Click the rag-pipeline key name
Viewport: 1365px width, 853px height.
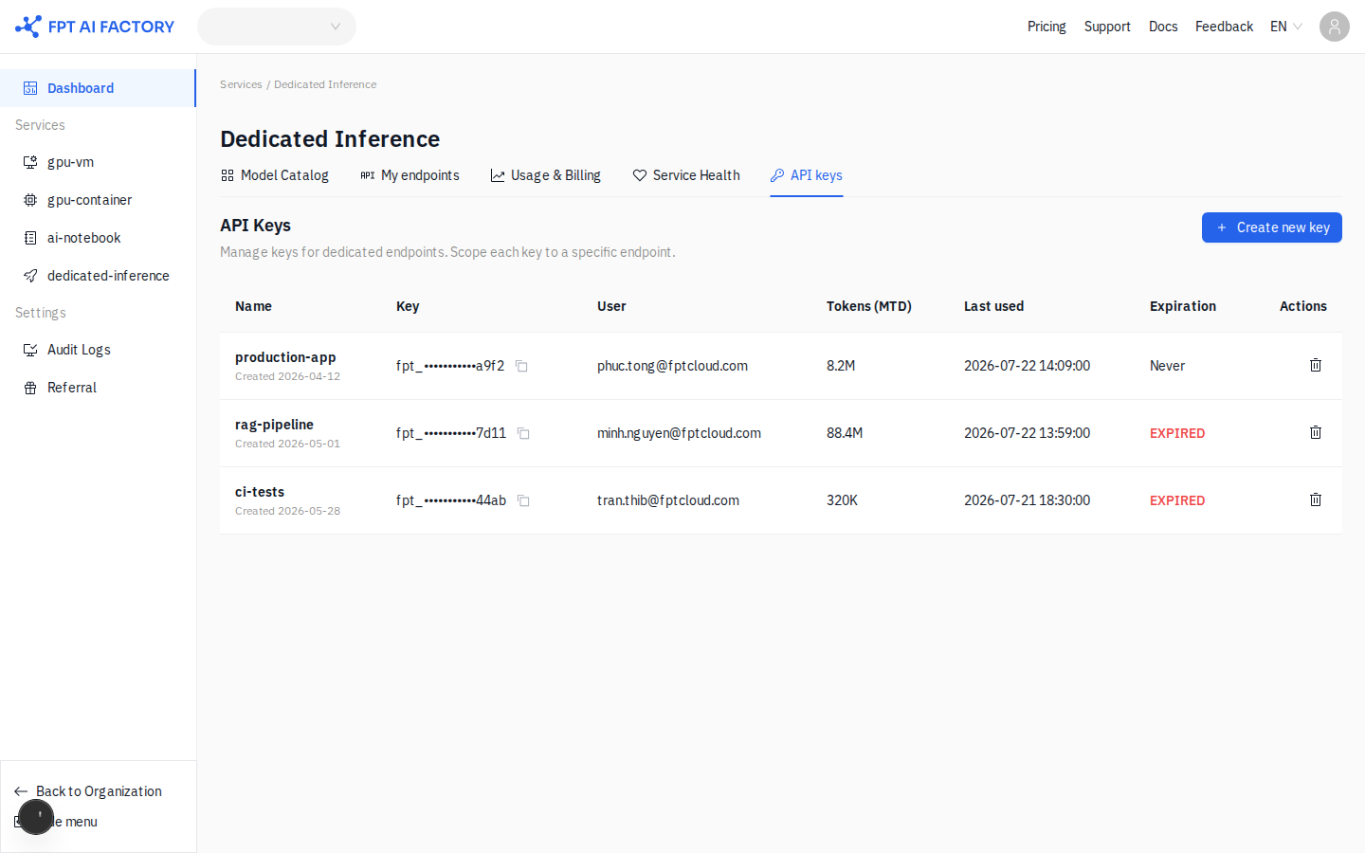[x=274, y=425]
